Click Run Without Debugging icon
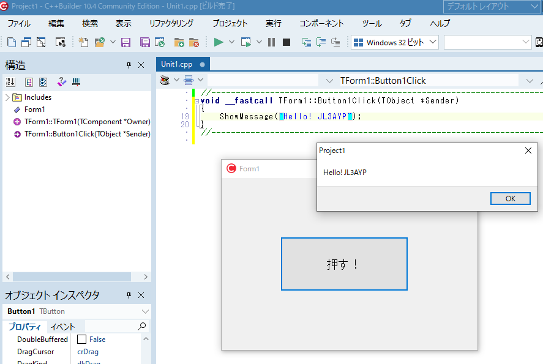This screenshot has height=364, width=543. (x=246, y=42)
